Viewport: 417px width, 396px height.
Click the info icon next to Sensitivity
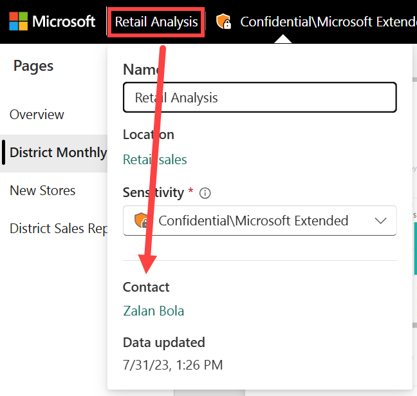pos(205,193)
